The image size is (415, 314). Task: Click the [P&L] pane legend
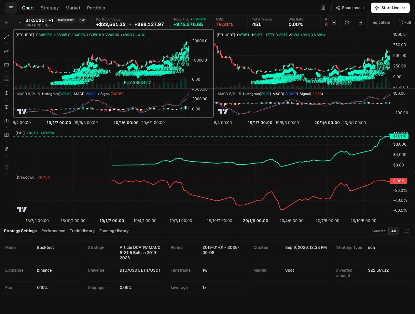click(35, 133)
